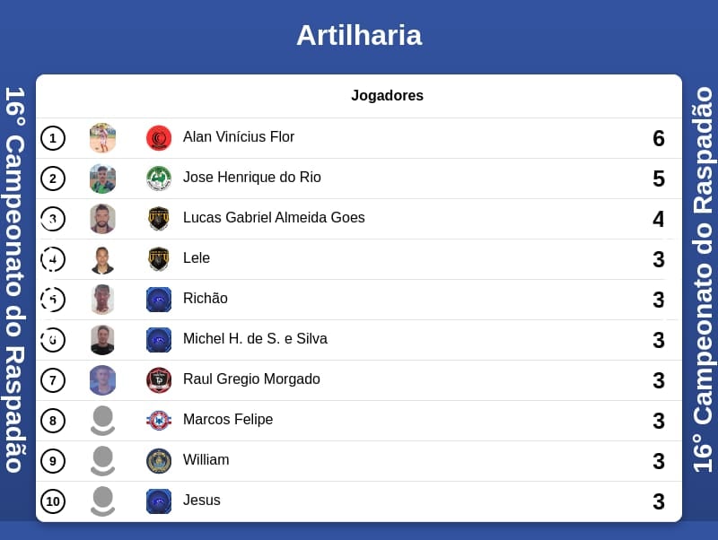
Task: Open Jose Henrique do Rio's player photo
Action: pos(102,179)
